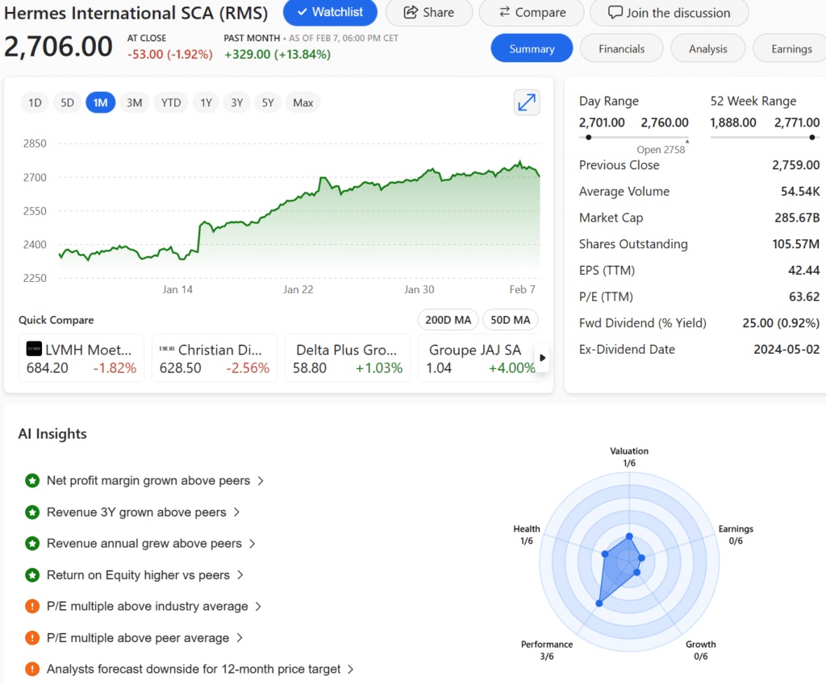Click the Market Cap value 285.67B
The height and width of the screenshot is (684, 826).
tap(796, 218)
